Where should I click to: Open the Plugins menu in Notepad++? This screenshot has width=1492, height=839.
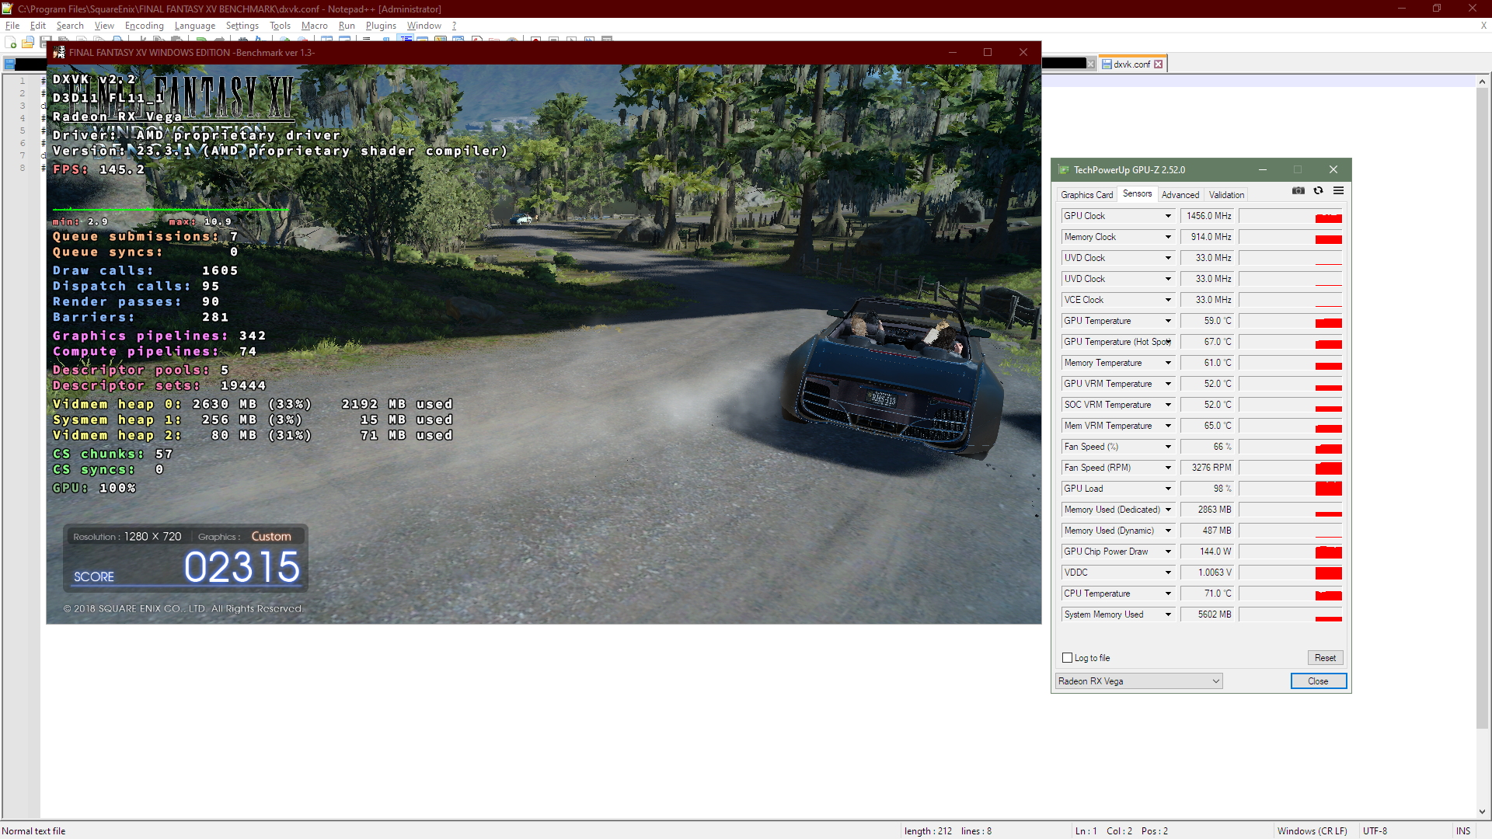pyautogui.click(x=381, y=26)
